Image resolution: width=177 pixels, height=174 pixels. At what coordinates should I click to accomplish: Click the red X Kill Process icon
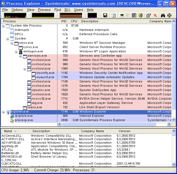(155, 15)
